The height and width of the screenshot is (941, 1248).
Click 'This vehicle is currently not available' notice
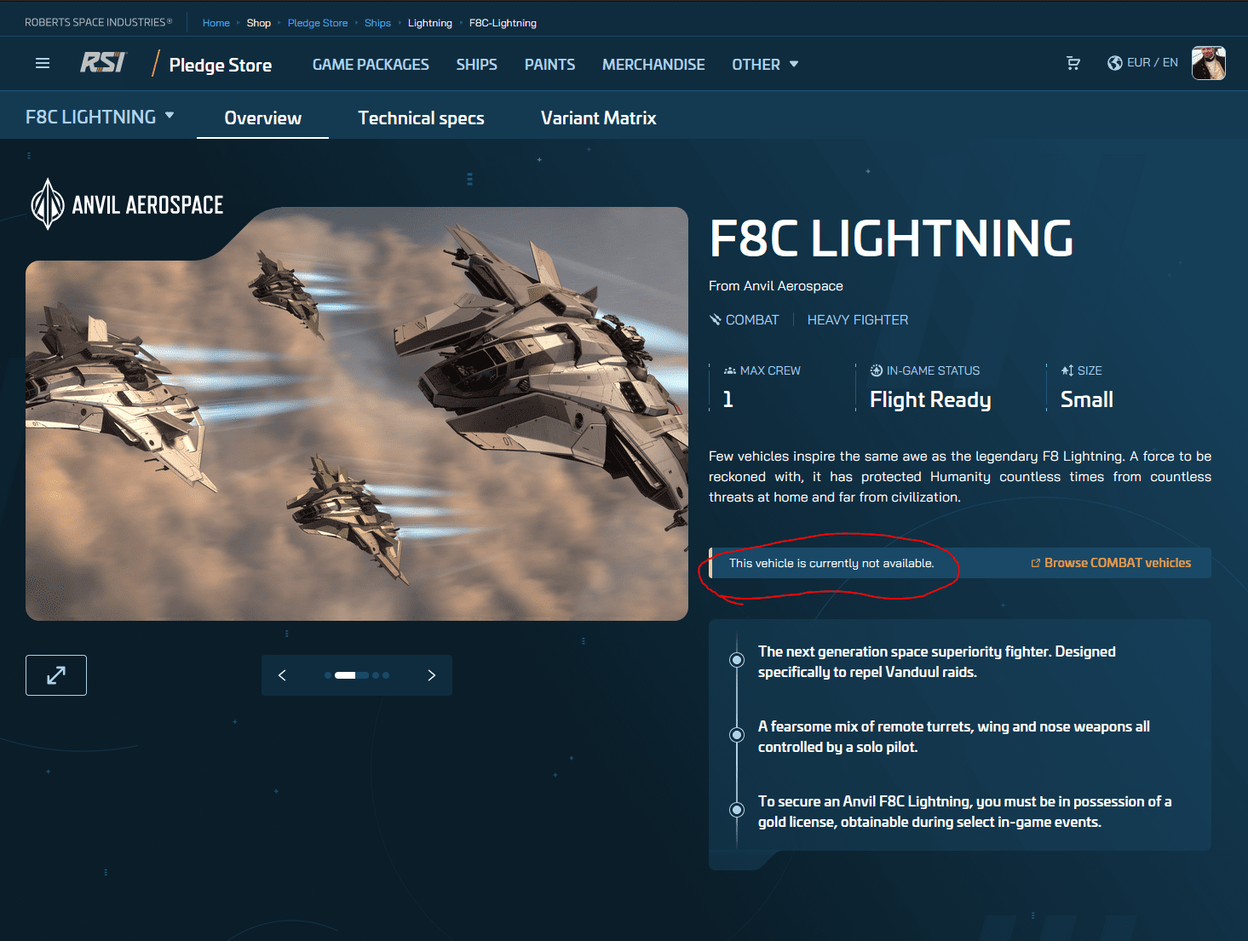click(831, 563)
